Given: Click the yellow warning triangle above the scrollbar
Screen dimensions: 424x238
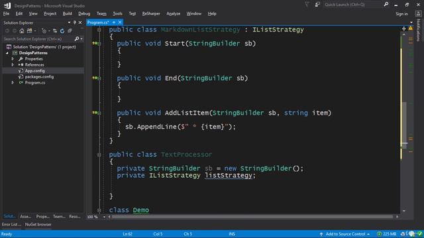Looking at the screenshot, I should tap(411, 28).
